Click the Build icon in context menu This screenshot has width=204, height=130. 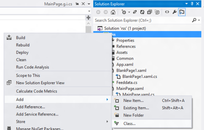pos(9,37)
